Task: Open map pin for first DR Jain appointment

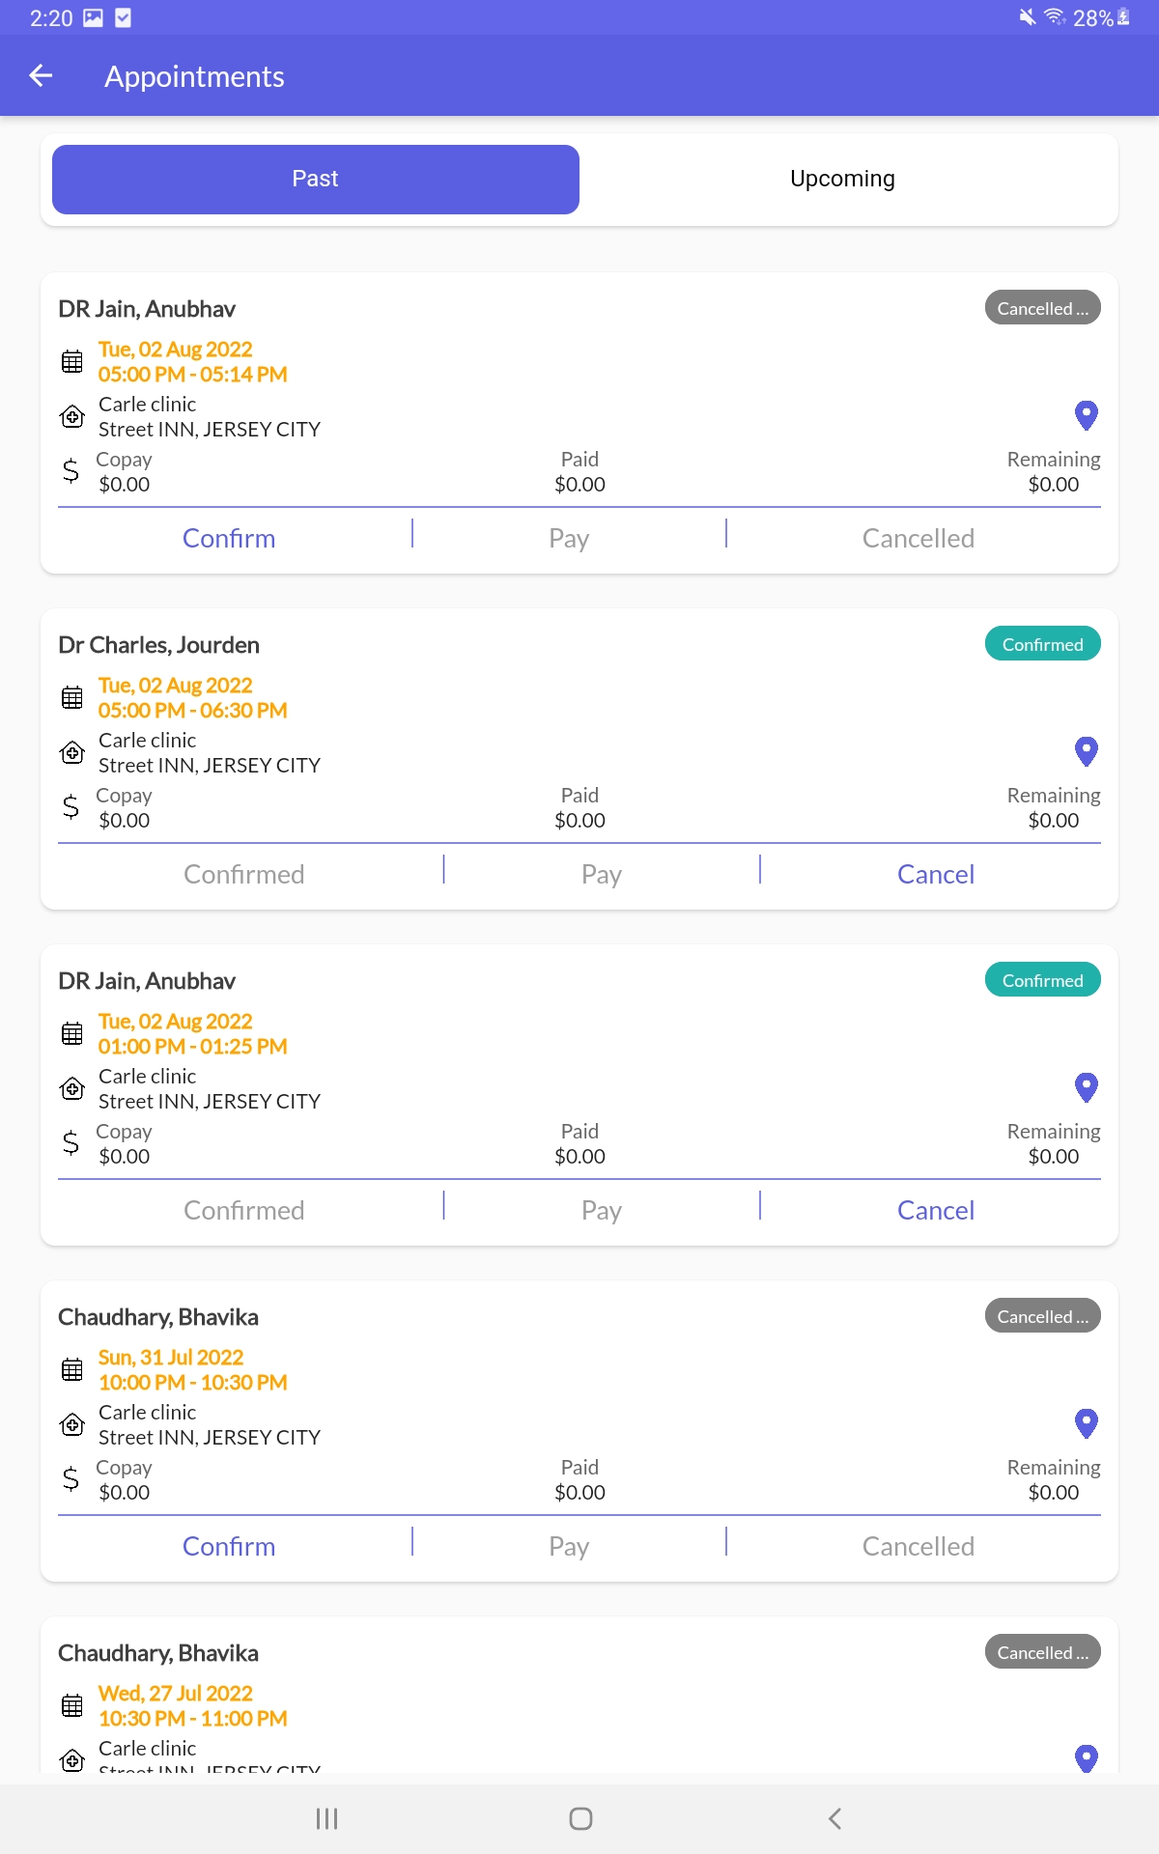Action: coord(1087,415)
